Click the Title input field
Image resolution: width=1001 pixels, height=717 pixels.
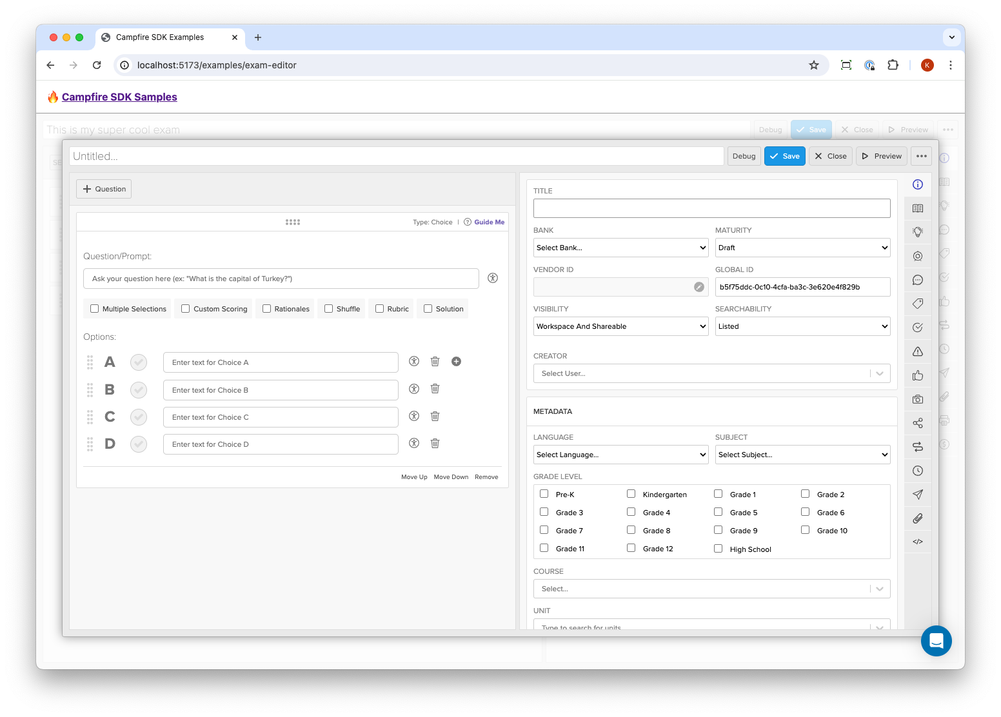point(712,208)
